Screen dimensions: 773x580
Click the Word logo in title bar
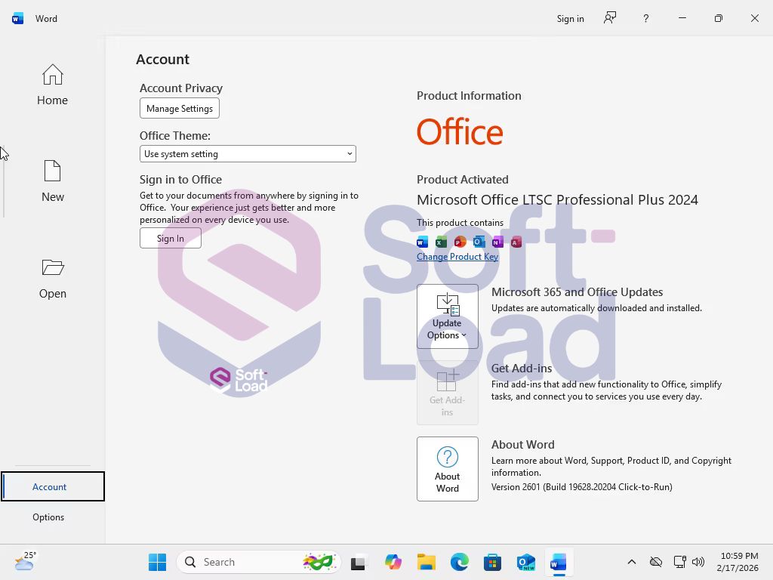click(18, 19)
